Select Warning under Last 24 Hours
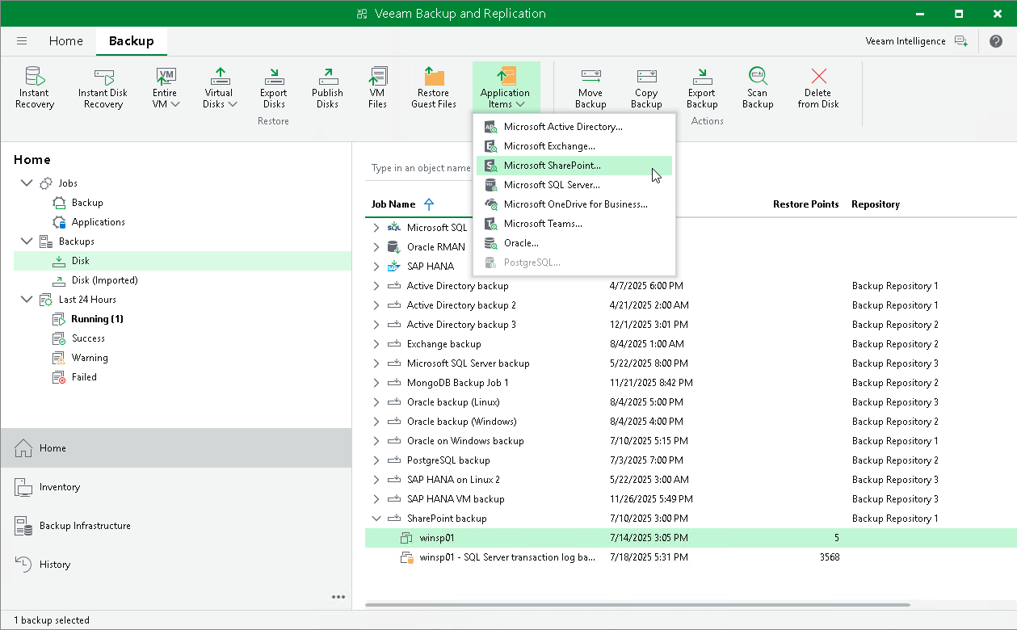1017x630 pixels. click(x=90, y=358)
